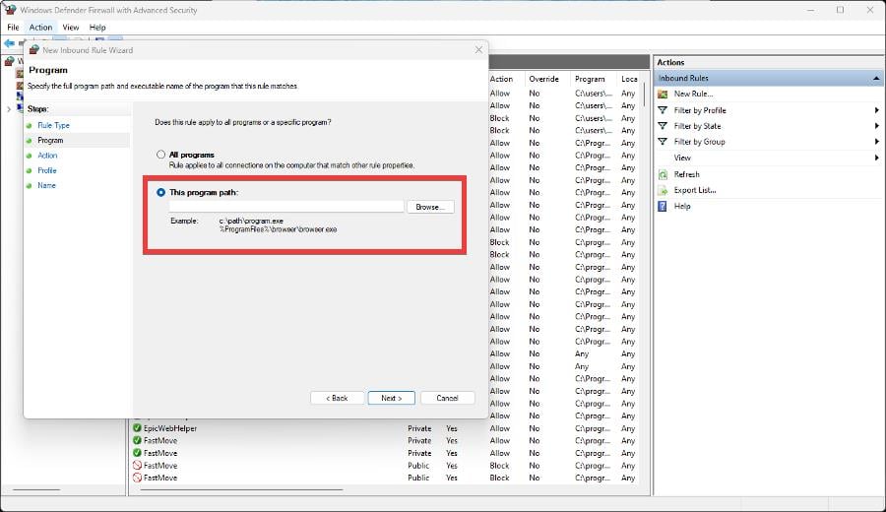Click the blue Back arrow in the toolbar
This screenshot has width=886, height=512.
(9, 43)
